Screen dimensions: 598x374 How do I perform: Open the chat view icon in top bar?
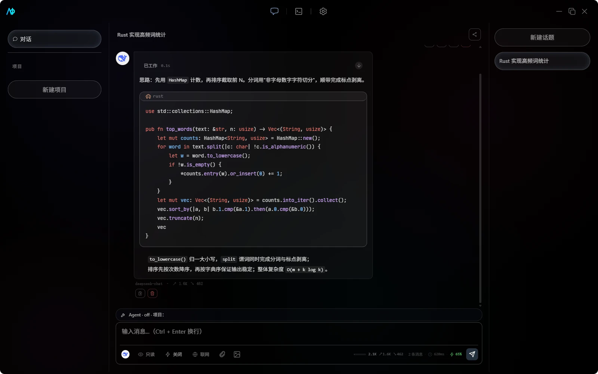274,11
